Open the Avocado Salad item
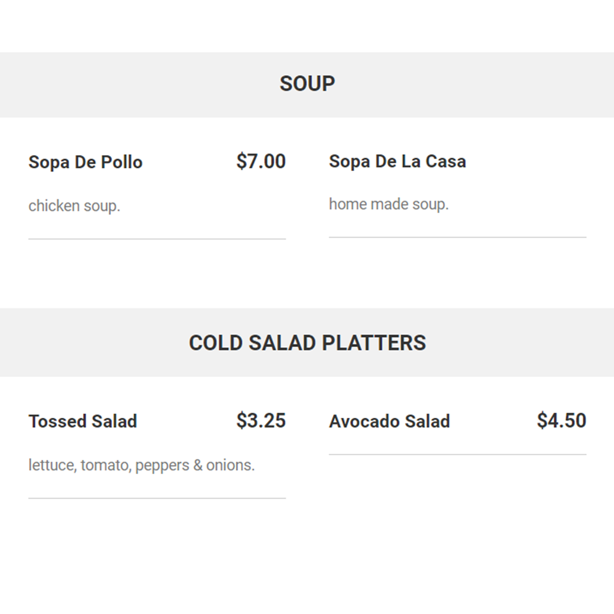 coord(389,421)
